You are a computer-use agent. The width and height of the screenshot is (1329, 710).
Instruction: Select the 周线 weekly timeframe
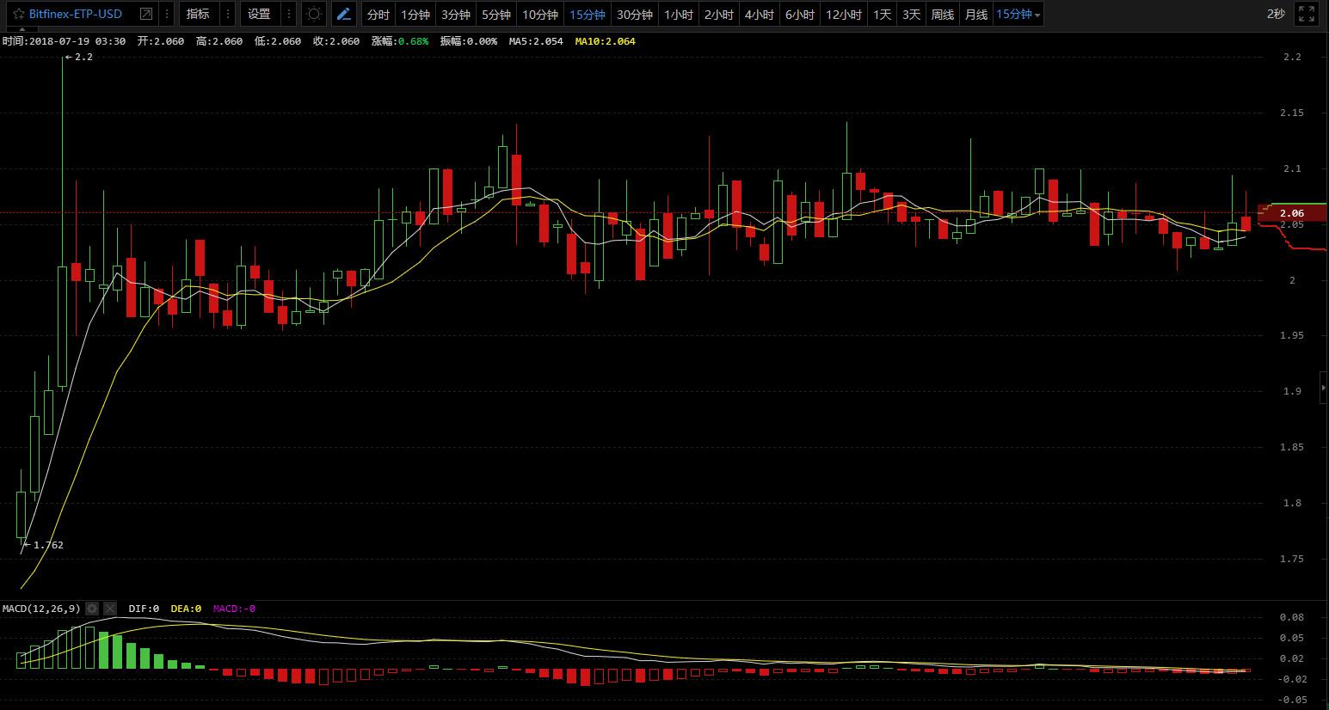943,15
